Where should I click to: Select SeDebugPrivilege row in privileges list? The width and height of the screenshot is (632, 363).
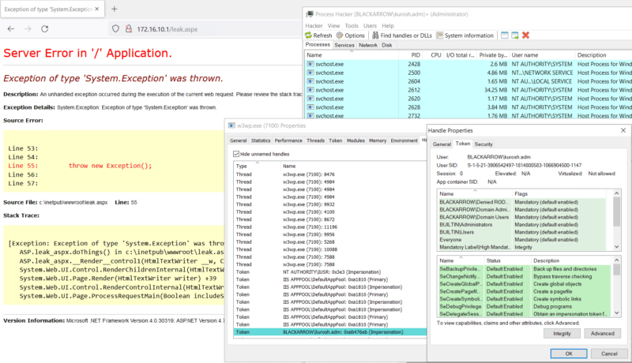click(x=525, y=306)
